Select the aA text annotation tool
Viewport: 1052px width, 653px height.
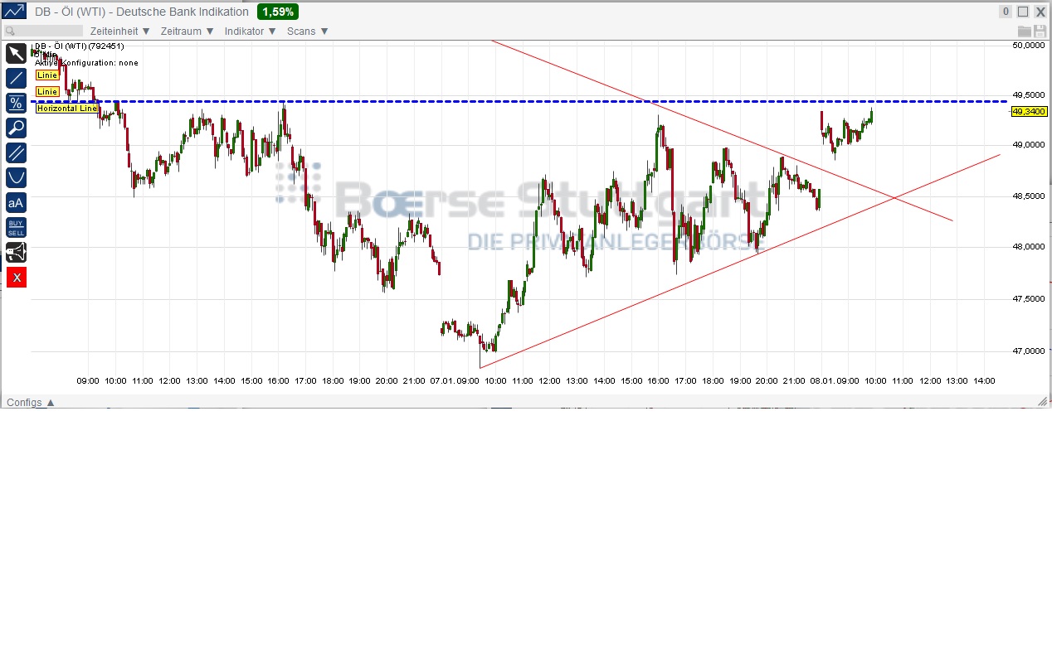15,202
